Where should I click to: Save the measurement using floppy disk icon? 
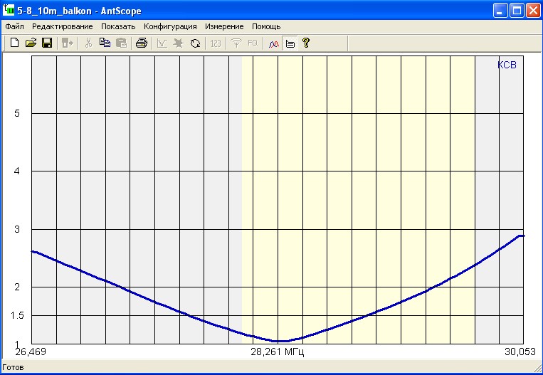47,43
